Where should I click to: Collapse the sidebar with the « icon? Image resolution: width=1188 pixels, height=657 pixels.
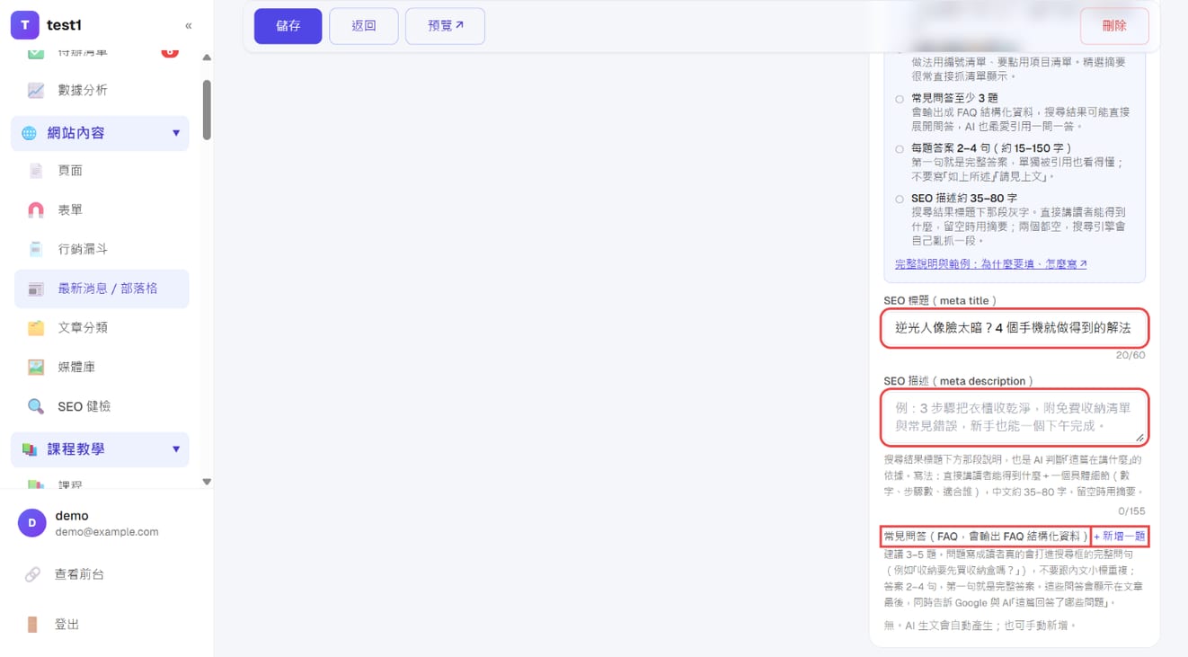(188, 25)
